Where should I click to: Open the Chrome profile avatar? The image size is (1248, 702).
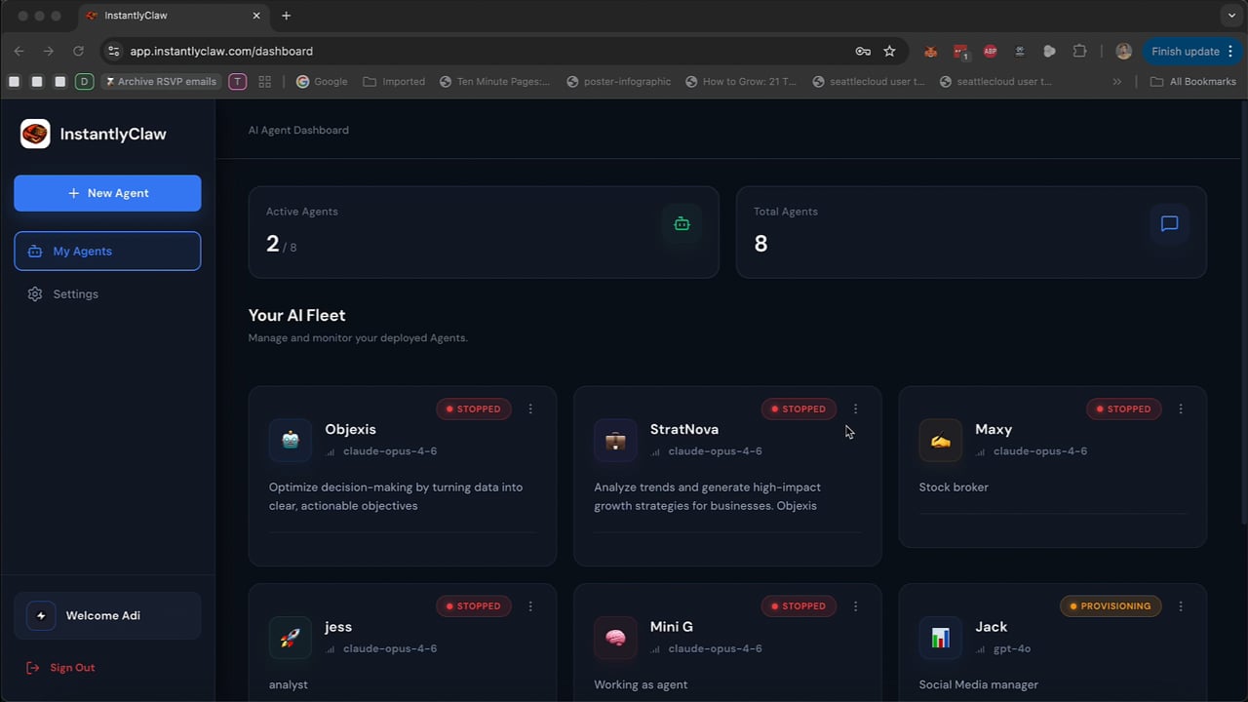click(1123, 51)
